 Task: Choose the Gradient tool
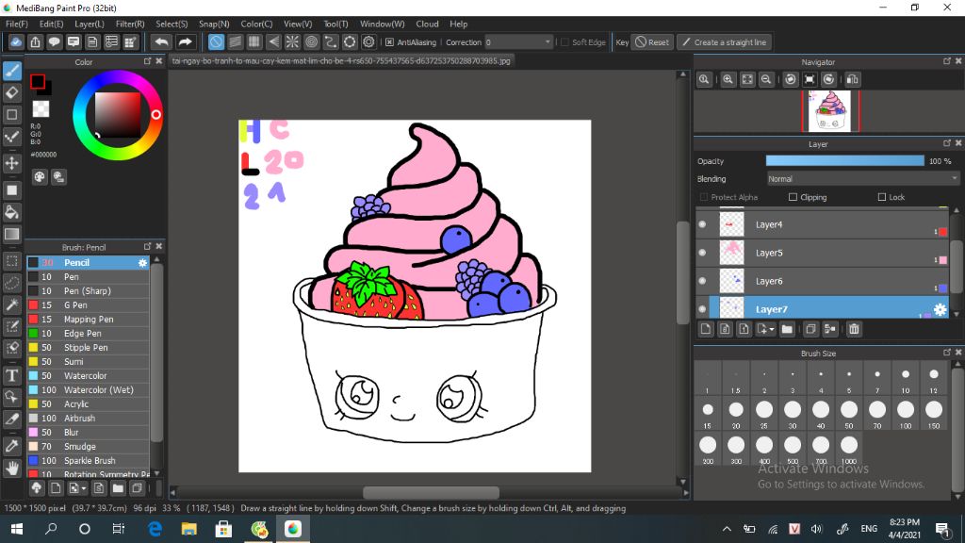click(x=12, y=234)
